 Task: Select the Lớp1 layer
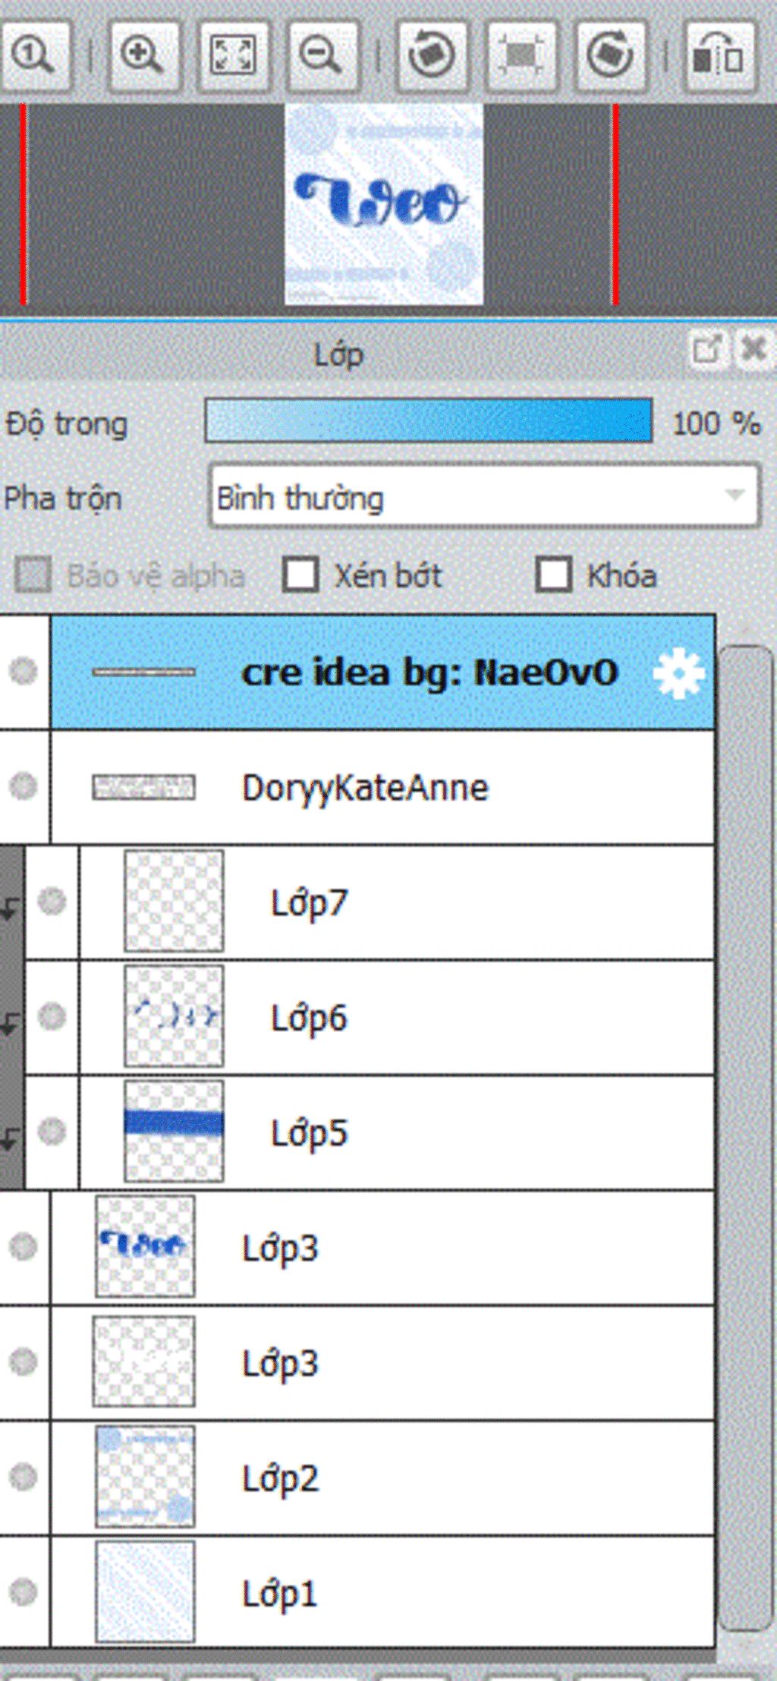point(455,1592)
